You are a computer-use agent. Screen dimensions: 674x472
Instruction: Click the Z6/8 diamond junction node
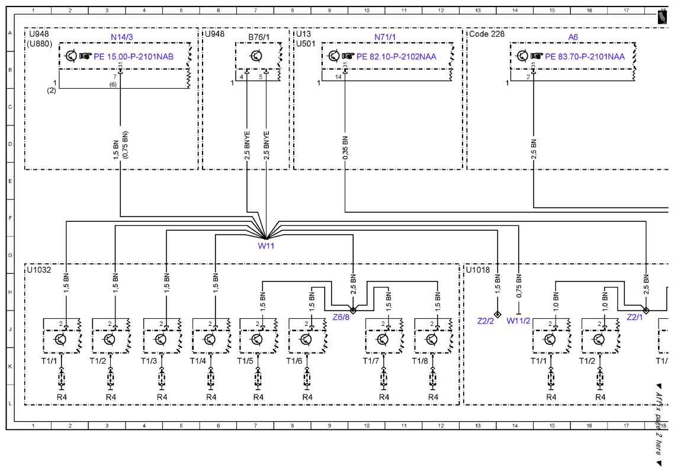click(353, 311)
